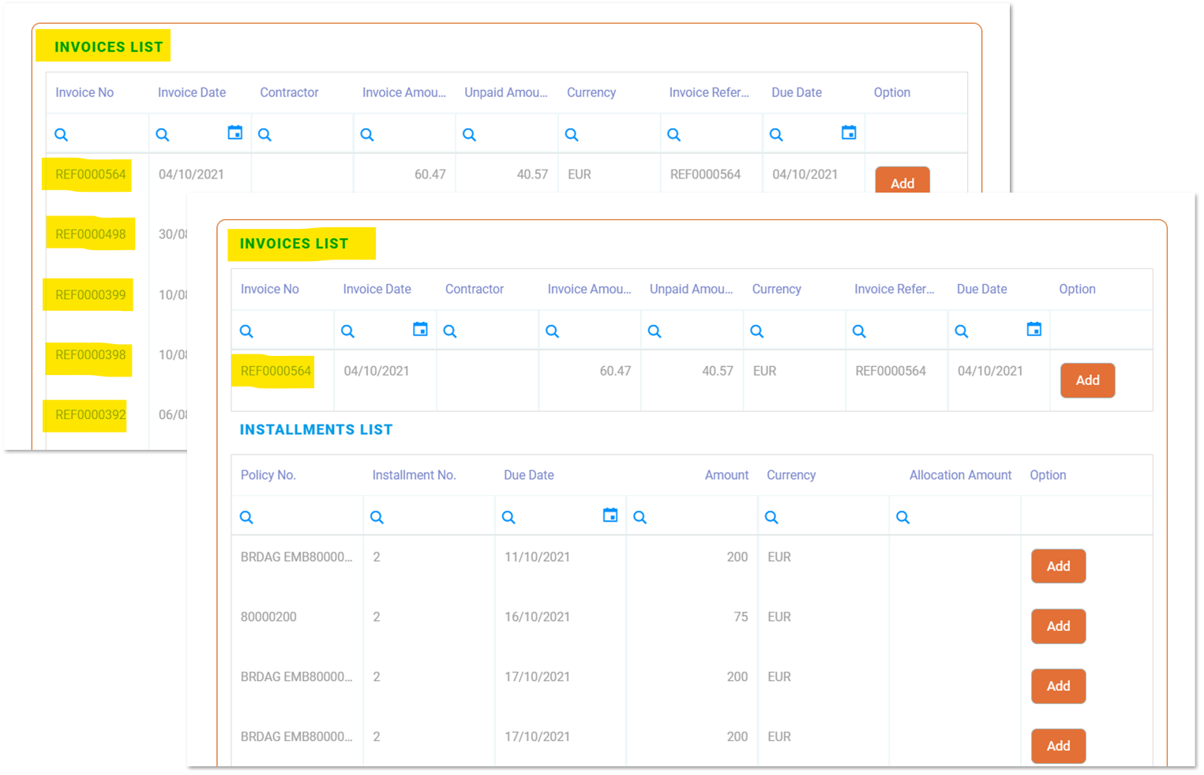Add the installment due 11/10/2021
The image size is (1204, 775).
[1058, 567]
